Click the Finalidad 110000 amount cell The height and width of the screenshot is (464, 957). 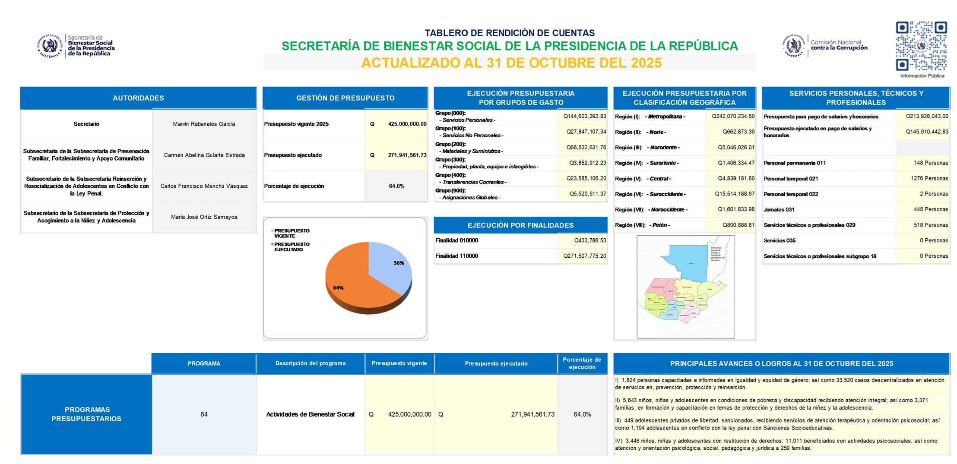(x=584, y=256)
